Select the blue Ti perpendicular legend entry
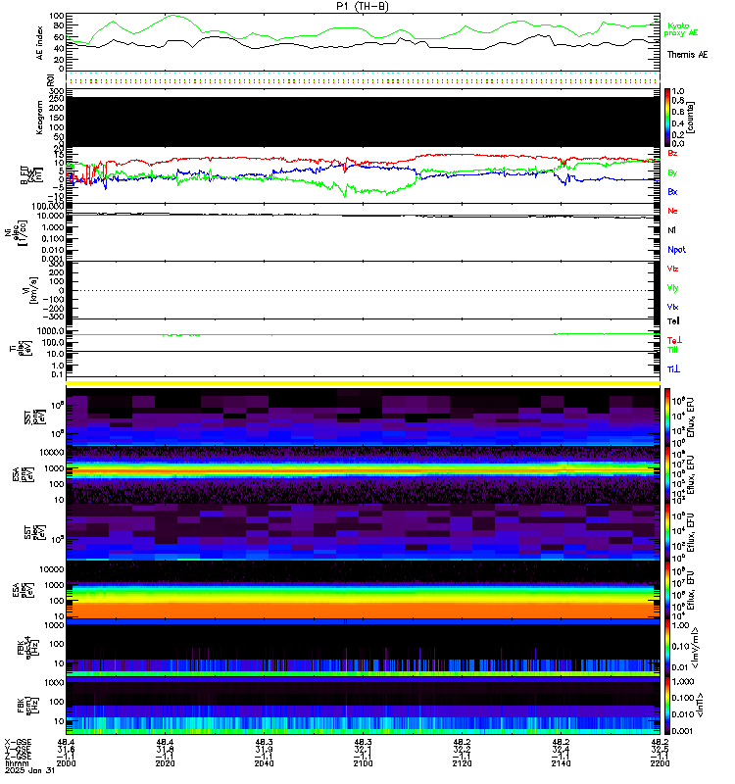735x784 pixels. click(673, 369)
